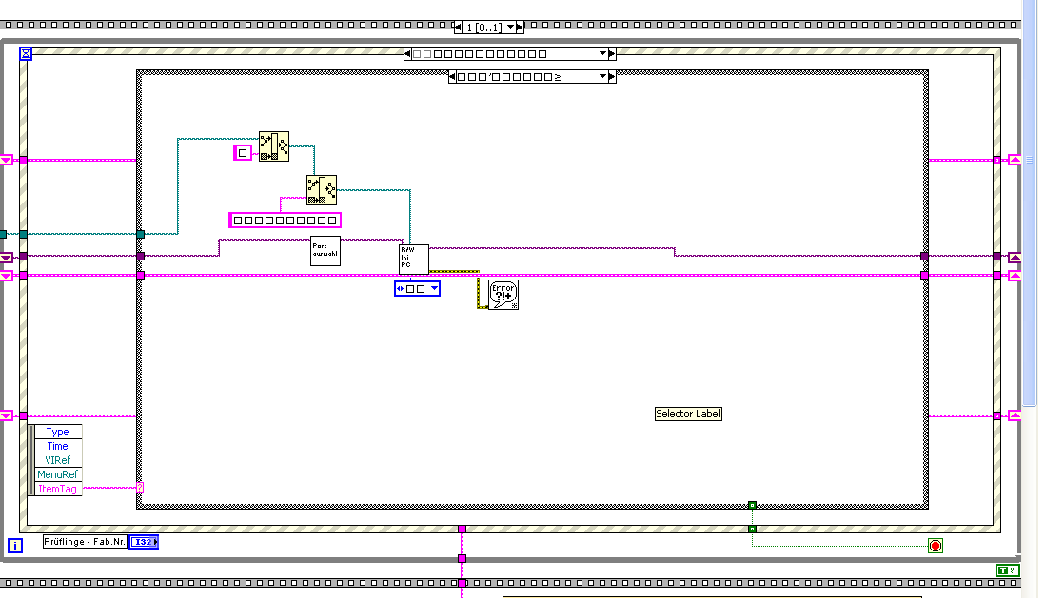
Task: Select ItemTag in event data node
Action: [x=57, y=489]
